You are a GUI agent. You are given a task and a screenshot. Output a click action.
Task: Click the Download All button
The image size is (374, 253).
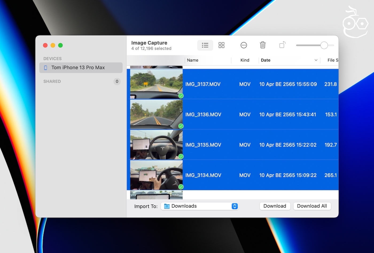tap(312, 206)
